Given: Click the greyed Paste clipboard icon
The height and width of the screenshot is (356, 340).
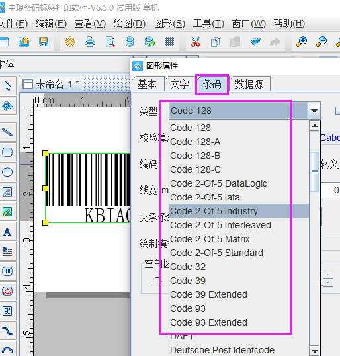Looking at the screenshot, I should pos(235,42).
